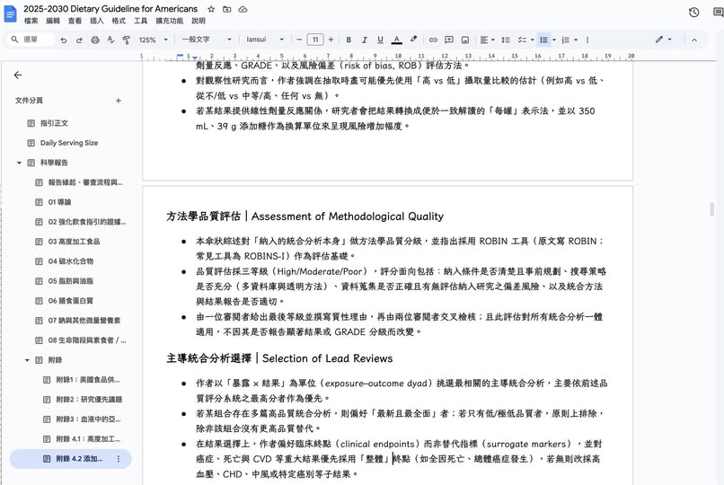
Task: Toggle bold formatting
Action: pyautogui.click(x=349, y=40)
